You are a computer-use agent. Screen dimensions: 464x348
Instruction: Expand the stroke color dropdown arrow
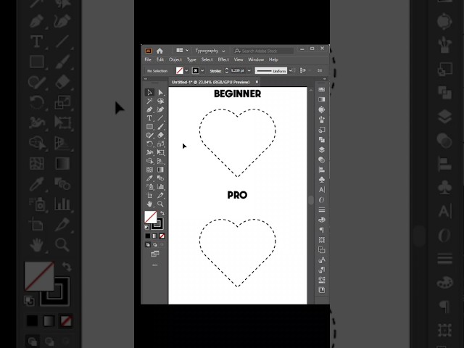pos(202,71)
